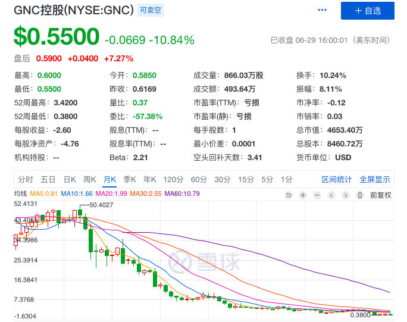
Task: Click the 成交量 value 866.03万股
Action: coord(244,76)
